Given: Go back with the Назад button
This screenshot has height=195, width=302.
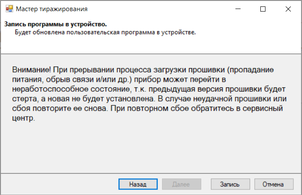Looking at the screenshot, I should 138,184.
